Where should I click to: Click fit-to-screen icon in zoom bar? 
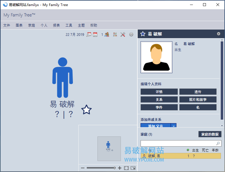coord(126,168)
